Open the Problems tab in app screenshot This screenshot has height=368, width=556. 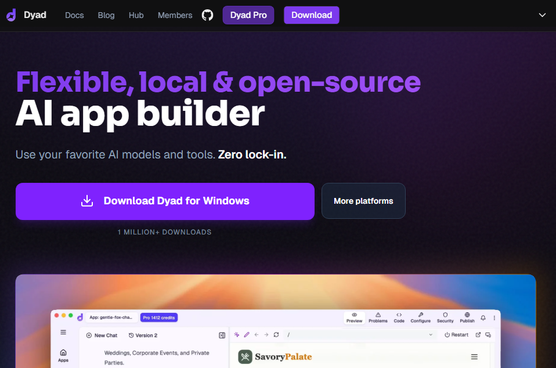(x=378, y=318)
